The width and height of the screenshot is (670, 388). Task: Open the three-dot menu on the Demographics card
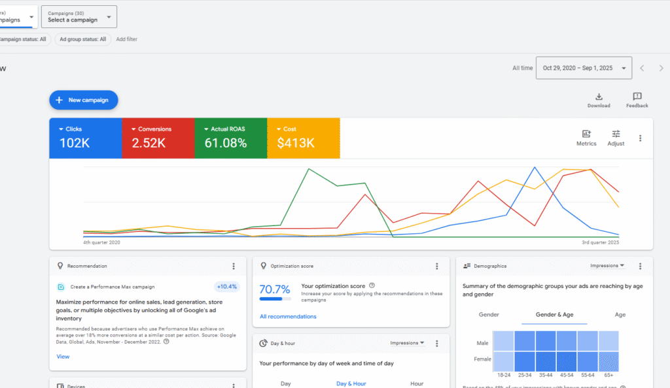(640, 266)
